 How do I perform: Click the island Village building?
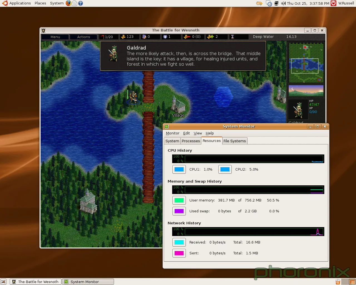click(x=178, y=104)
